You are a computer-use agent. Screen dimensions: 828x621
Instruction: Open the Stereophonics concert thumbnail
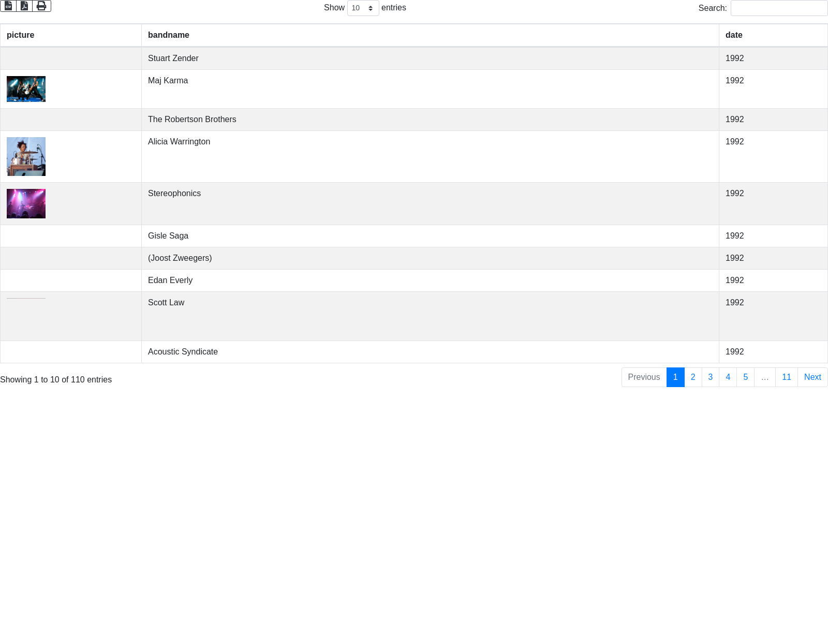click(x=26, y=203)
